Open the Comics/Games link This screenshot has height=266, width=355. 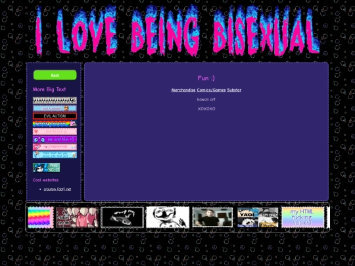tap(211, 90)
